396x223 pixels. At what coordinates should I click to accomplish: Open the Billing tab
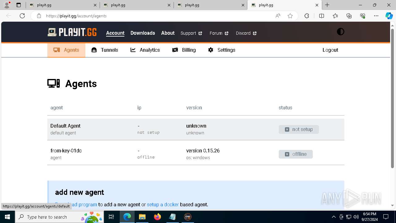click(x=184, y=50)
